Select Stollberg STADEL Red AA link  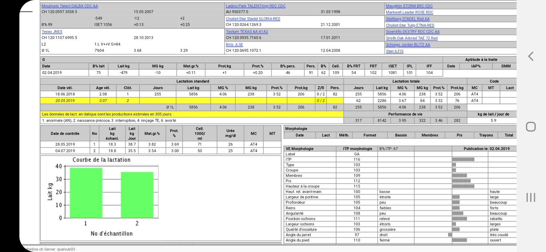point(408,19)
